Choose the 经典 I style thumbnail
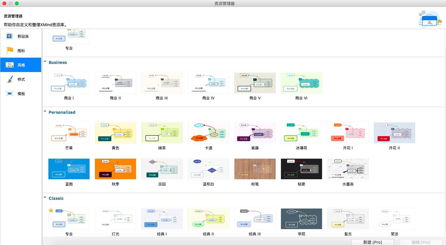 tap(162, 219)
